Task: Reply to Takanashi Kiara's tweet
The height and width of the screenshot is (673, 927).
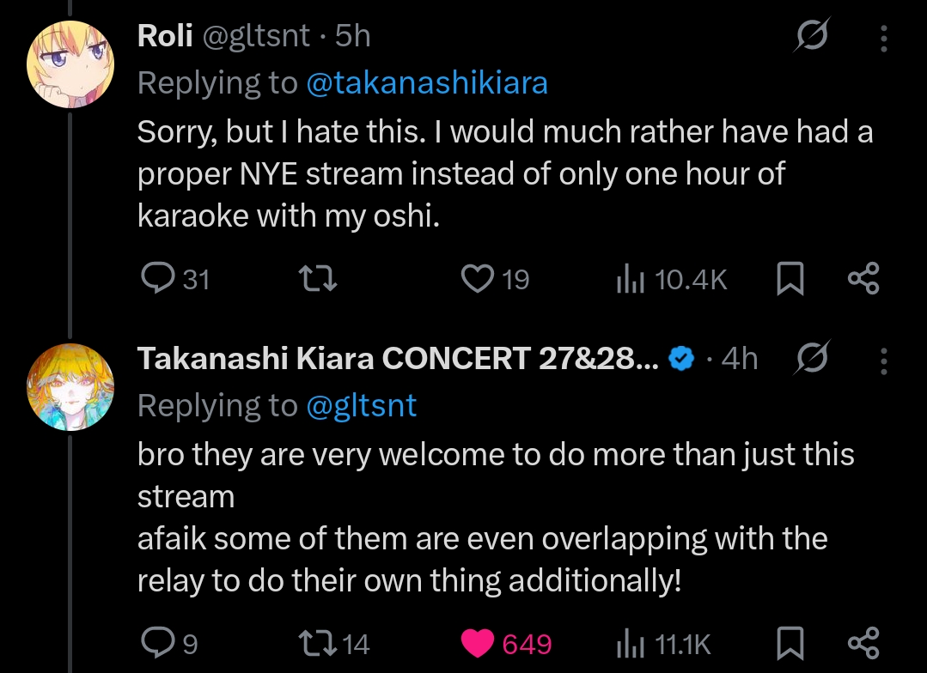Action: [157, 643]
